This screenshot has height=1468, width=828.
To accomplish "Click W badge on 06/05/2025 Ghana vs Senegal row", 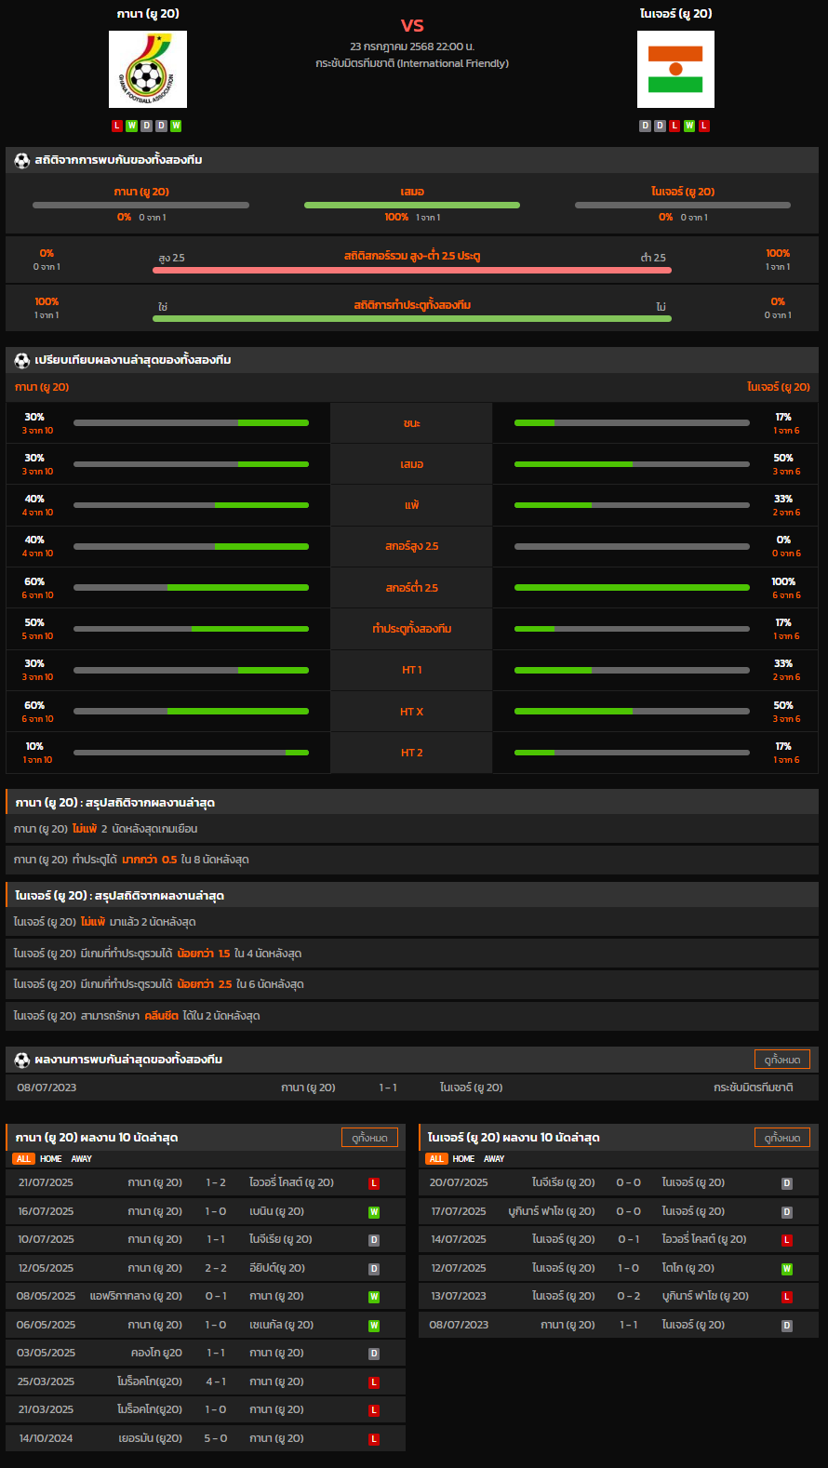I will [374, 1326].
